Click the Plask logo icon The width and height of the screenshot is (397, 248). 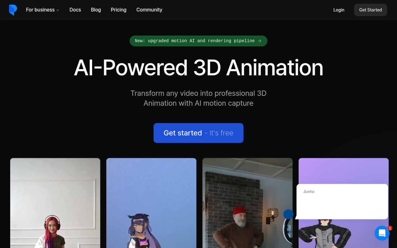(13, 10)
